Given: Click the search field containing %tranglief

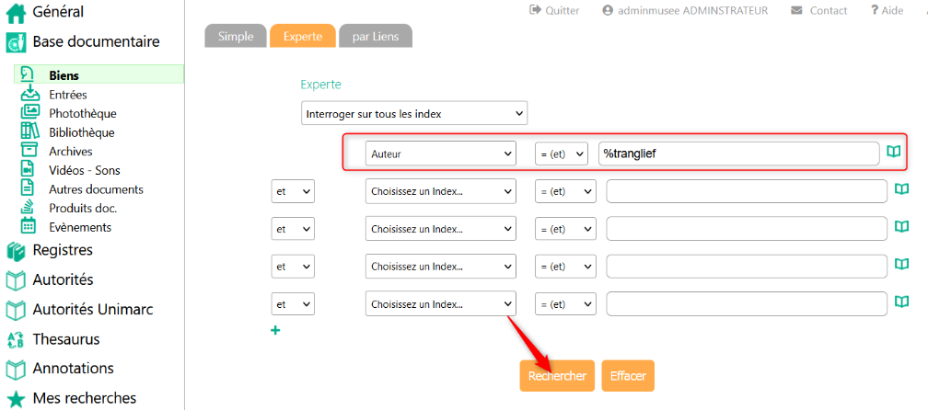Looking at the screenshot, I should (x=738, y=154).
